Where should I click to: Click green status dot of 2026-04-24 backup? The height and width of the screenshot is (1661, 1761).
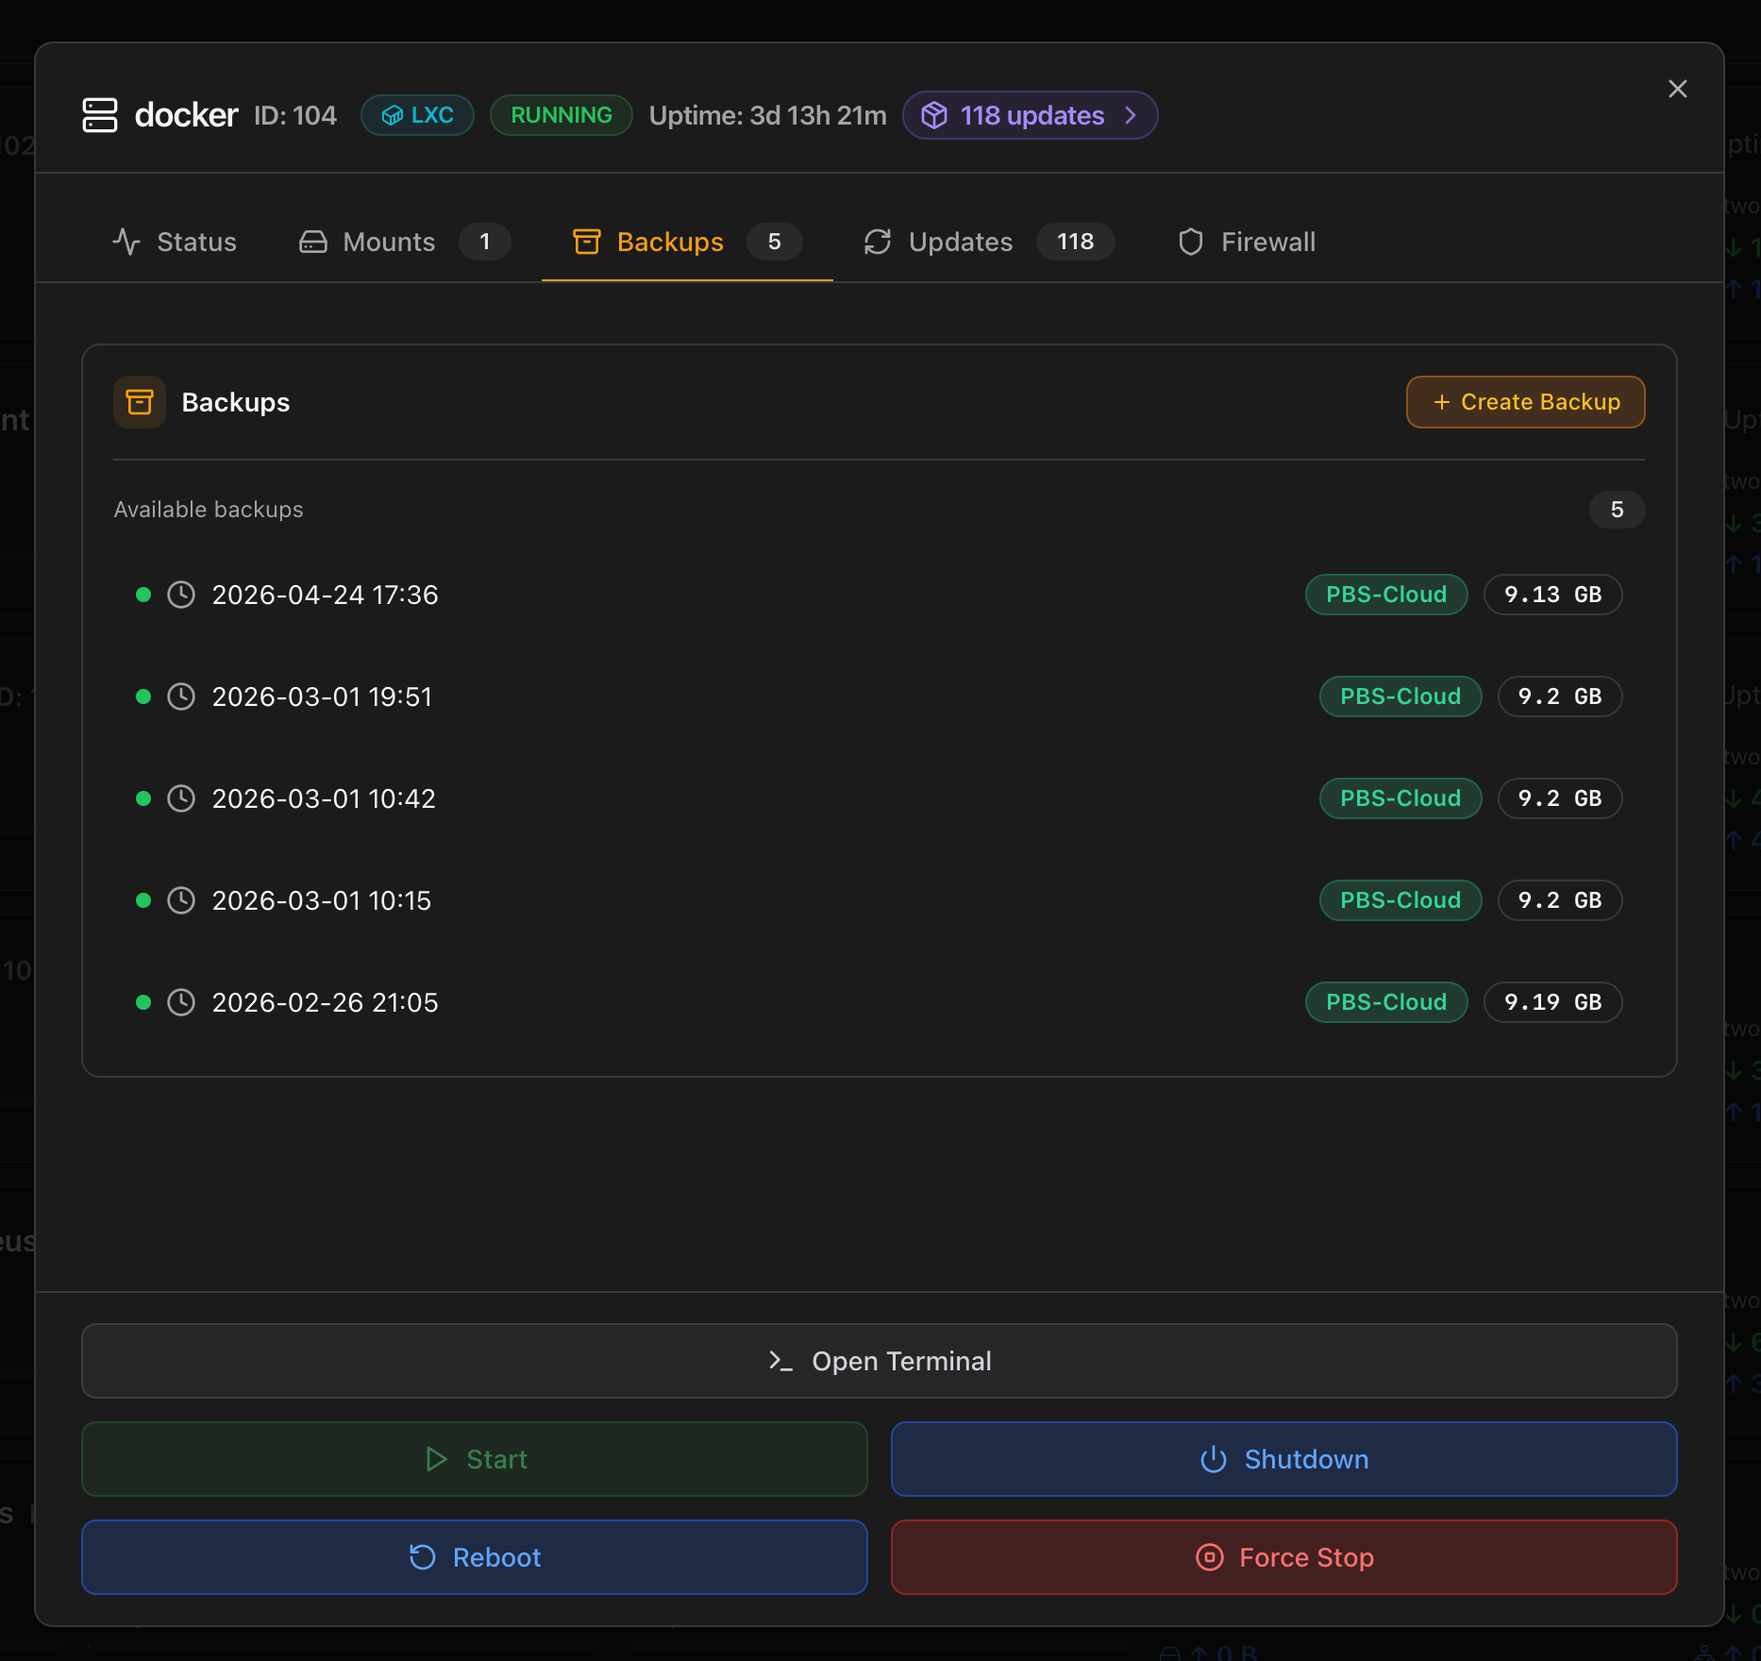coord(143,595)
